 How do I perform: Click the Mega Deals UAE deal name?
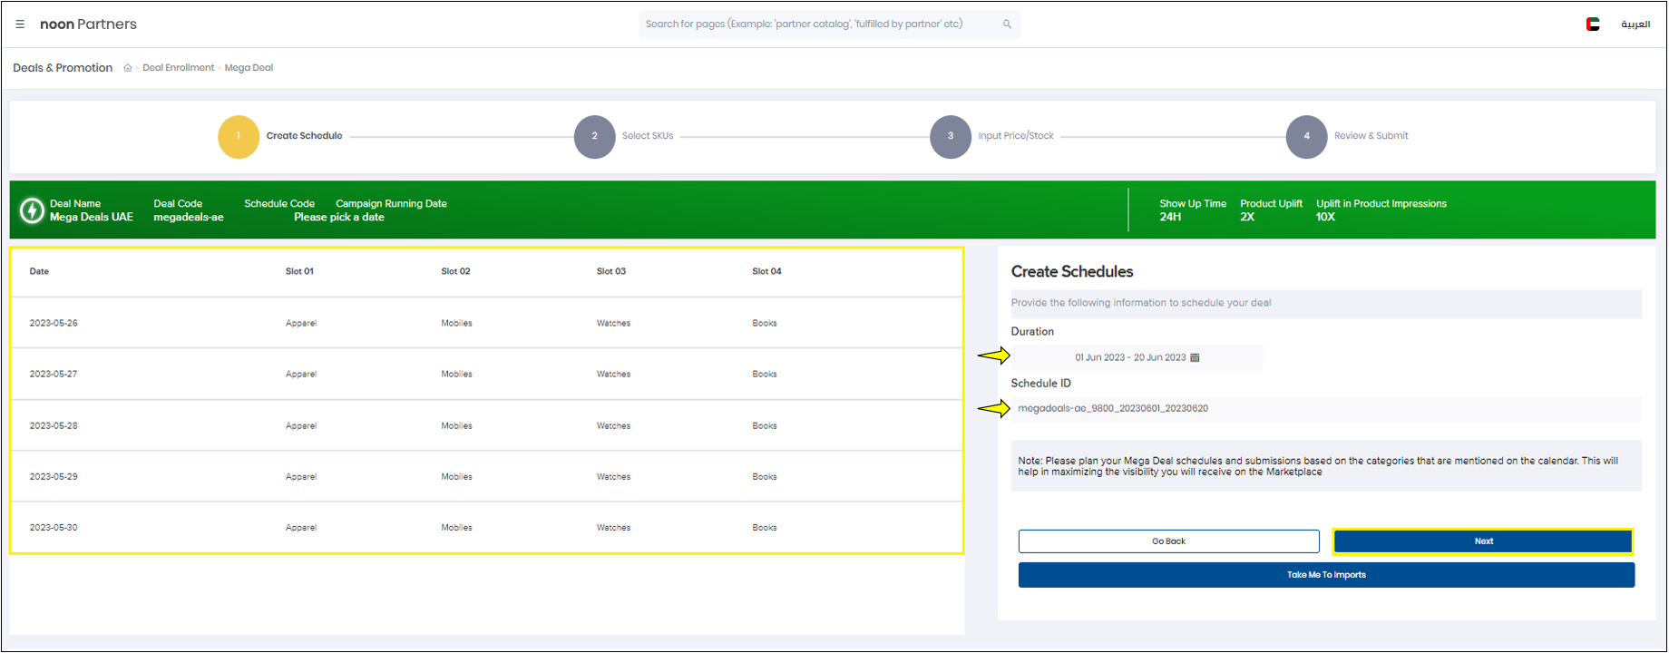click(x=92, y=218)
